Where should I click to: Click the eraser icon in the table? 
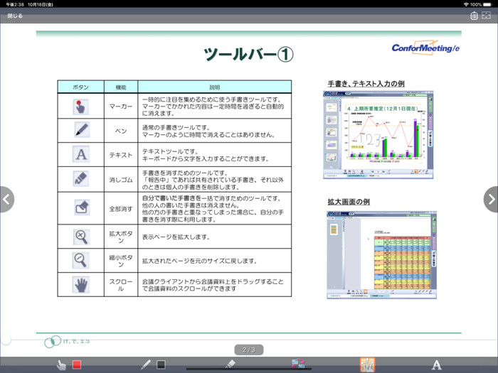80,178
